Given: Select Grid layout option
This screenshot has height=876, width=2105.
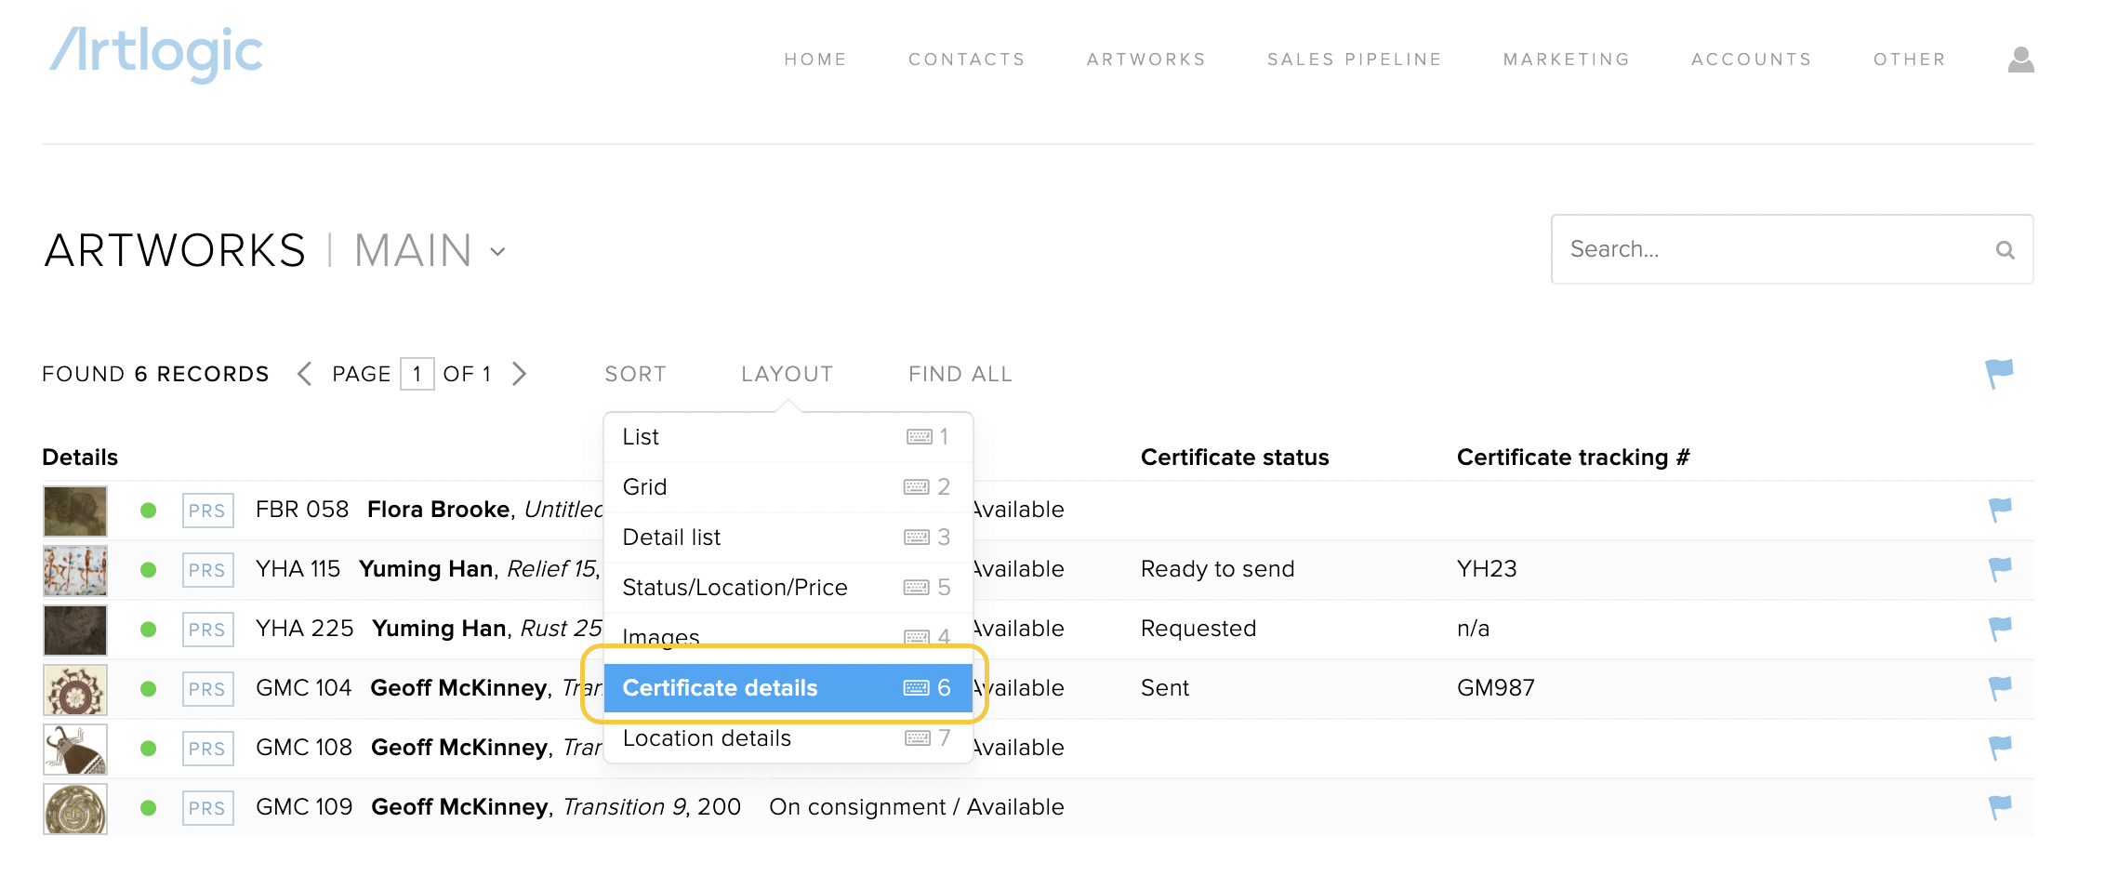Looking at the screenshot, I should [x=788, y=487].
